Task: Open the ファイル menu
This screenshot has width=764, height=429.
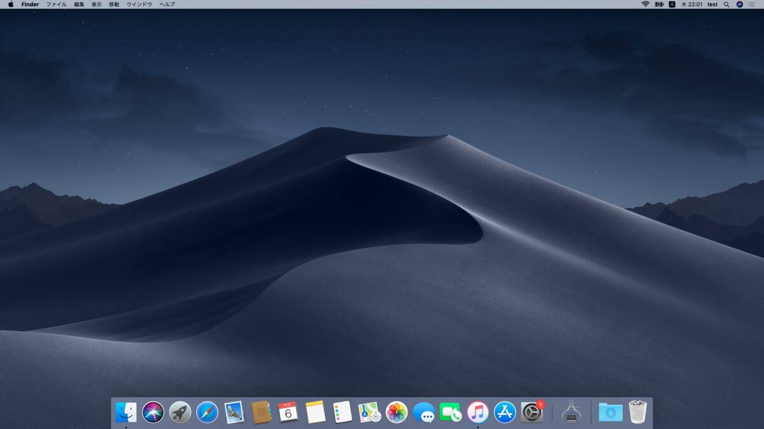Action: (x=56, y=4)
